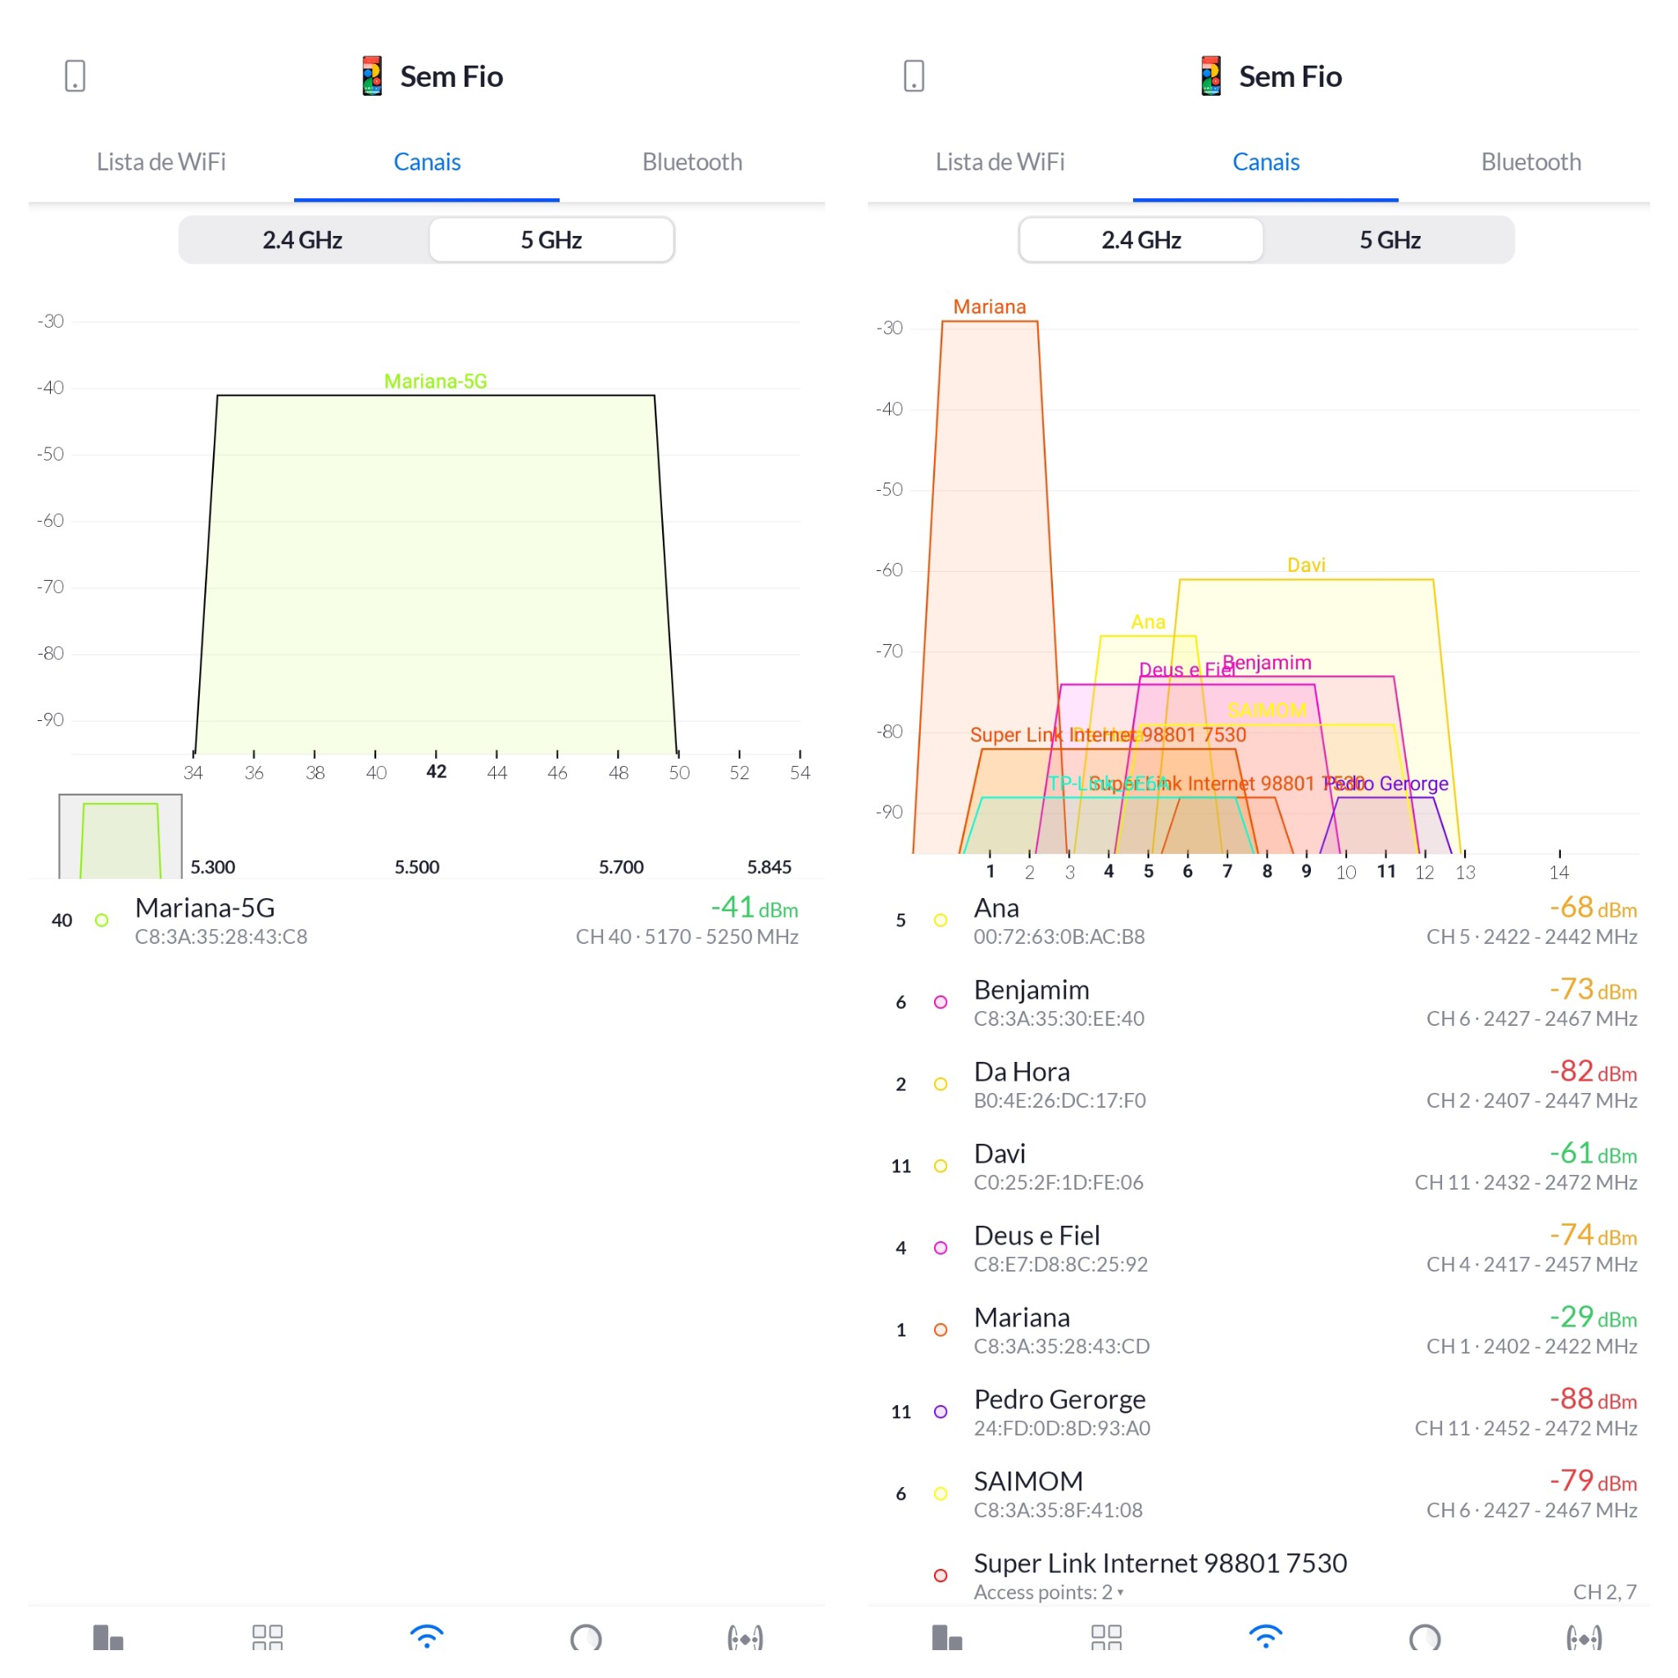The width and height of the screenshot is (1678, 1678).
Task: Open the signal broadcast icon in right bottom bar
Action: [x=1585, y=1638]
